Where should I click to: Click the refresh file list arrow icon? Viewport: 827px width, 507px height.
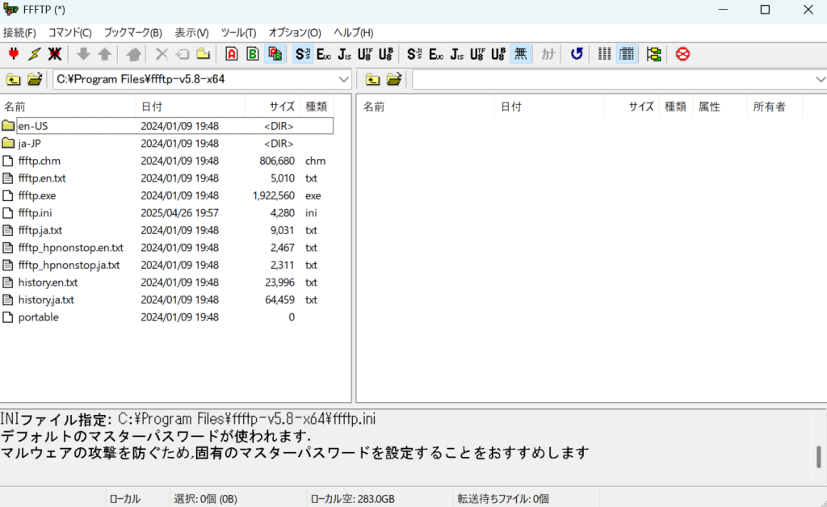pos(576,54)
